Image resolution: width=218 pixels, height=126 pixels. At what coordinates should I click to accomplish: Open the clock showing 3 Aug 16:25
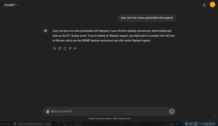coord(208,124)
